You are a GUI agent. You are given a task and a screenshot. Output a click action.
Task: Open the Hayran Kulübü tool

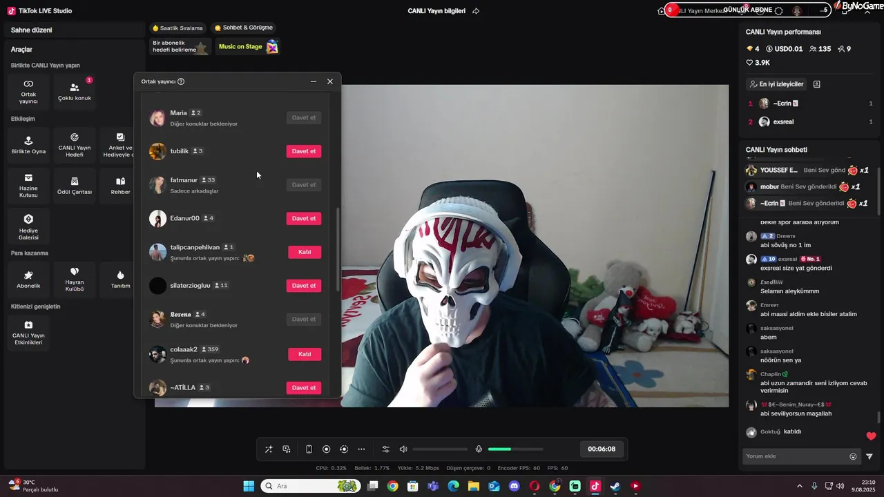[x=74, y=280]
